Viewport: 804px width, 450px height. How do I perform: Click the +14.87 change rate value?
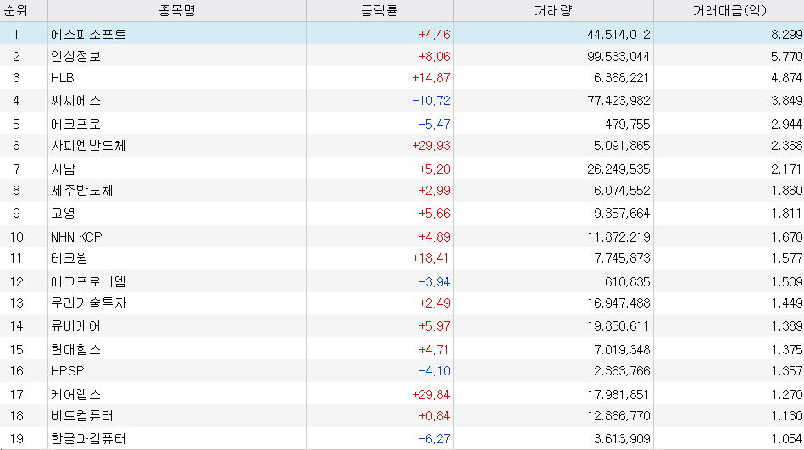click(431, 77)
